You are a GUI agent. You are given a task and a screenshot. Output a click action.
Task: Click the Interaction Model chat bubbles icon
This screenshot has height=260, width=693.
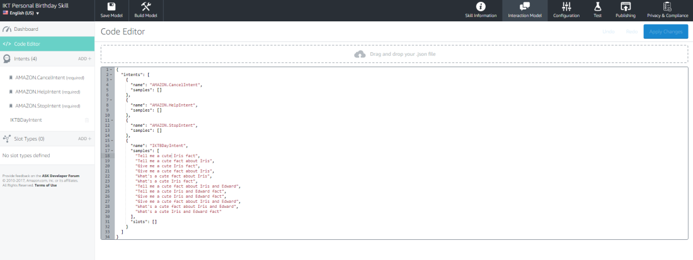(x=525, y=7)
